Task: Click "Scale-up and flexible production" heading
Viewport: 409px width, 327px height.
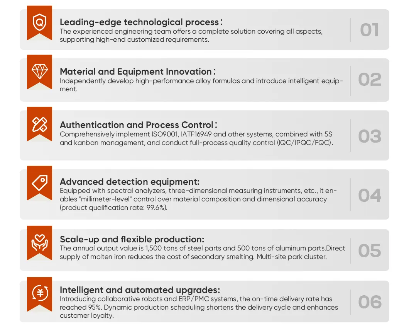Action: tap(132, 239)
